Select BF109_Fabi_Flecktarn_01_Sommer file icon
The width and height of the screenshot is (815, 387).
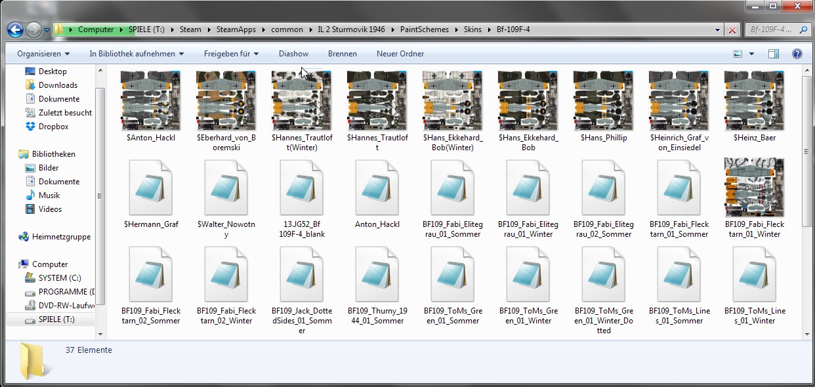[x=679, y=188]
